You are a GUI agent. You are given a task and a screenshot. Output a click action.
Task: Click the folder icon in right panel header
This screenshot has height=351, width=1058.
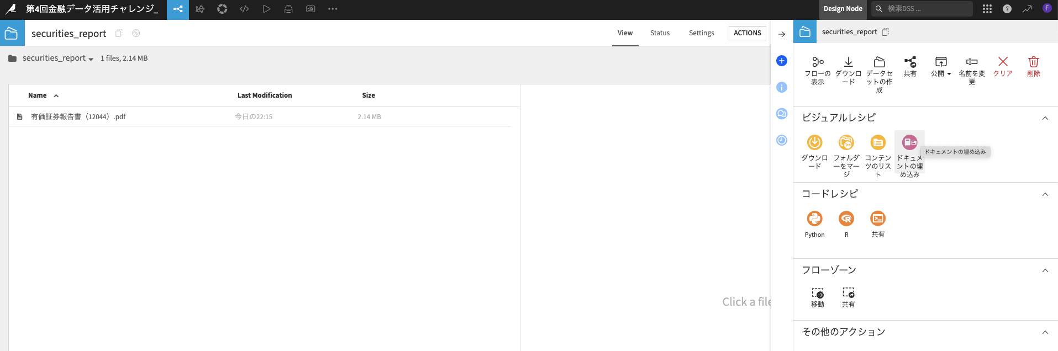(805, 31)
